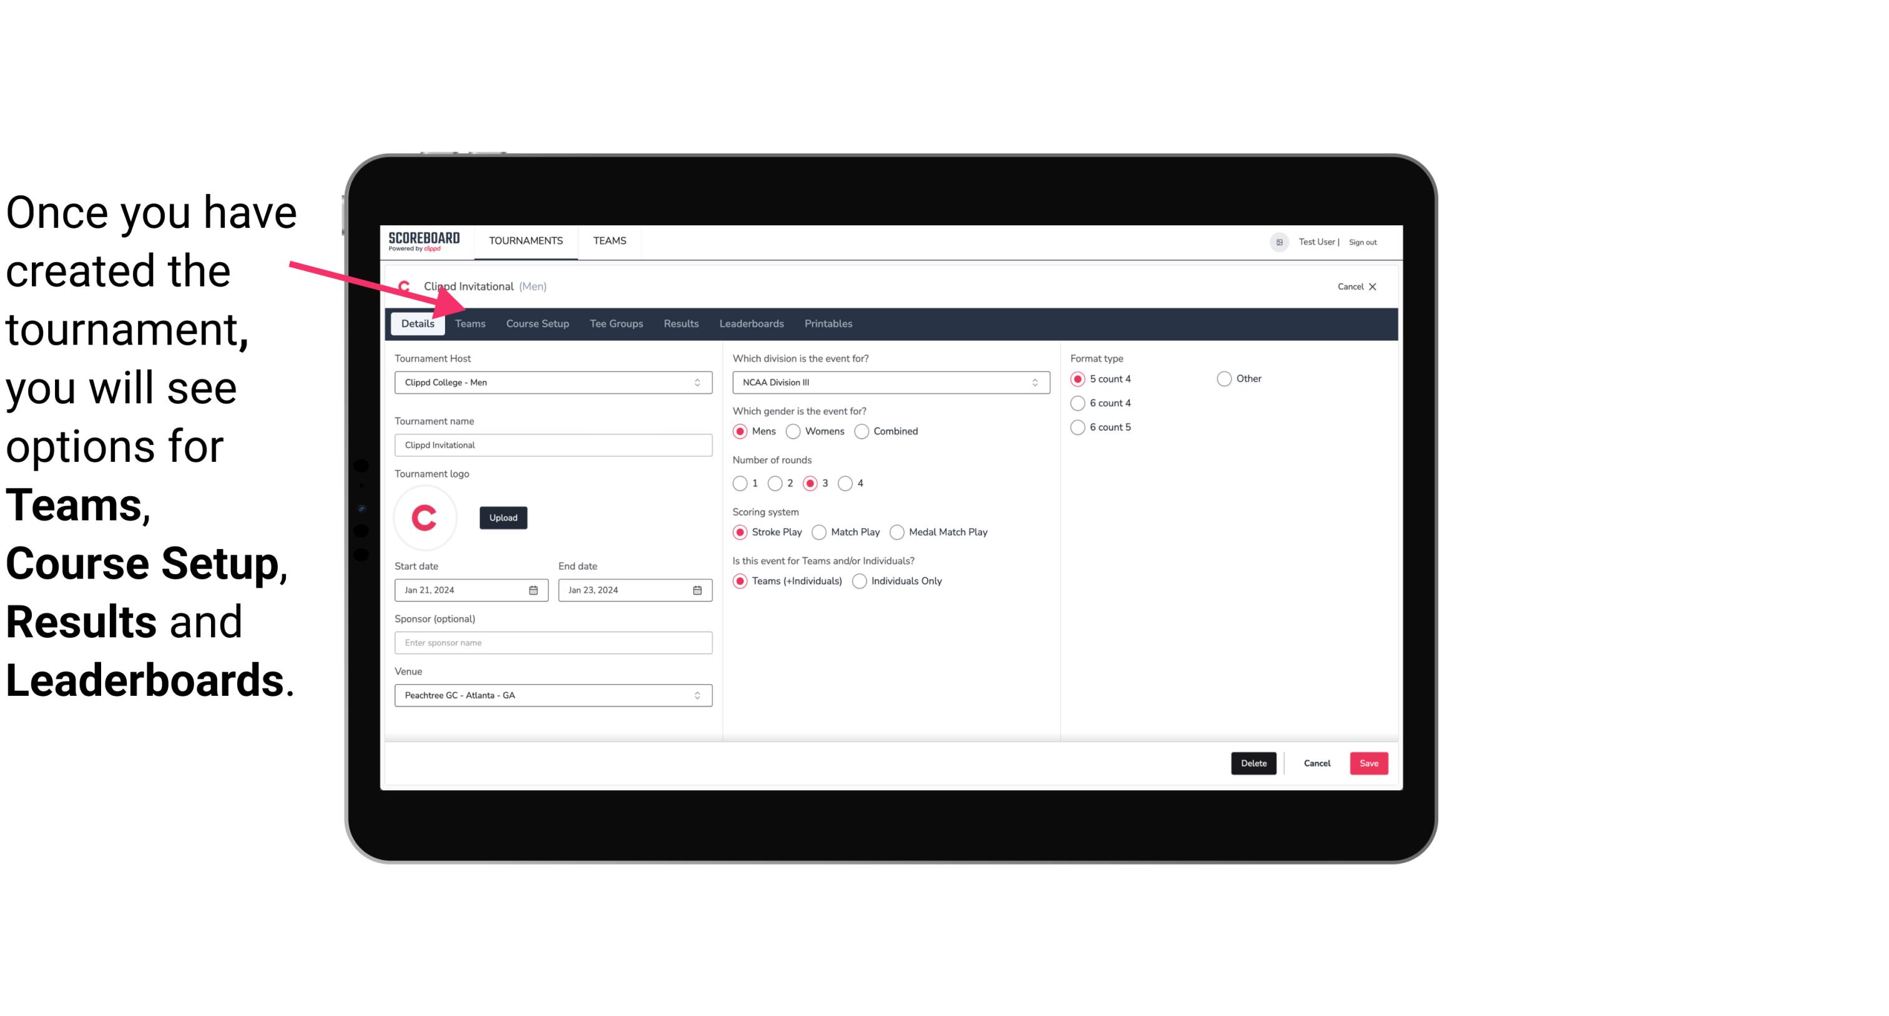This screenshot has height=1016, width=1889.
Task: Click the Upload logo button icon
Action: point(503,518)
